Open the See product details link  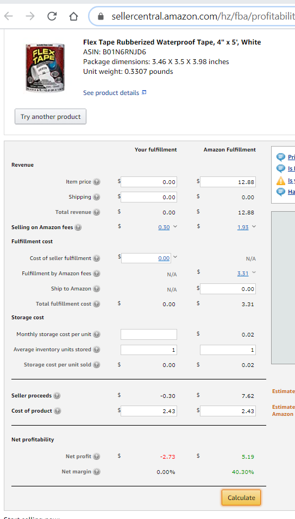(111, 93)
